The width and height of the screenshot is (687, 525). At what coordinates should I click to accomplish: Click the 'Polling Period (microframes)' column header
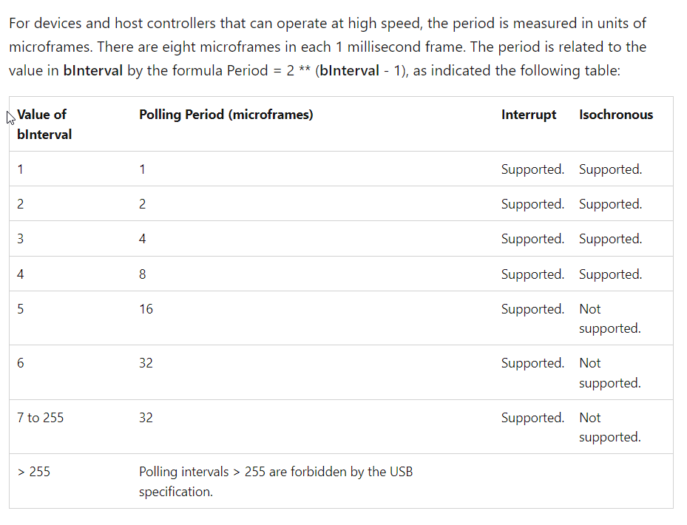pyautogui.click(x=226, y=115)
